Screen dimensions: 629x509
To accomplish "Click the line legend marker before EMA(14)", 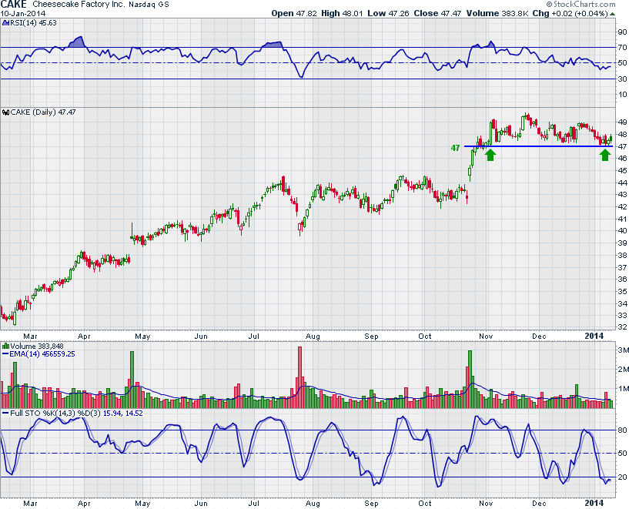I will (x=5, y=354).
